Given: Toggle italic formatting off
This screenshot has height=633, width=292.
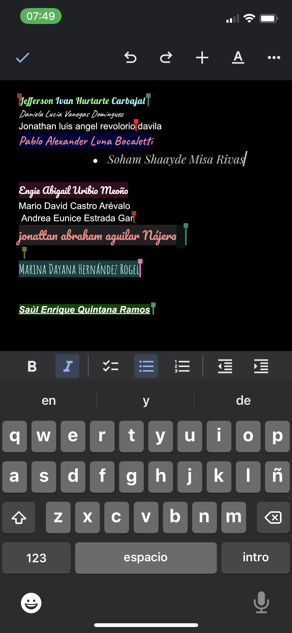Looking at the screenshot, I should click(x=67, y=366).
